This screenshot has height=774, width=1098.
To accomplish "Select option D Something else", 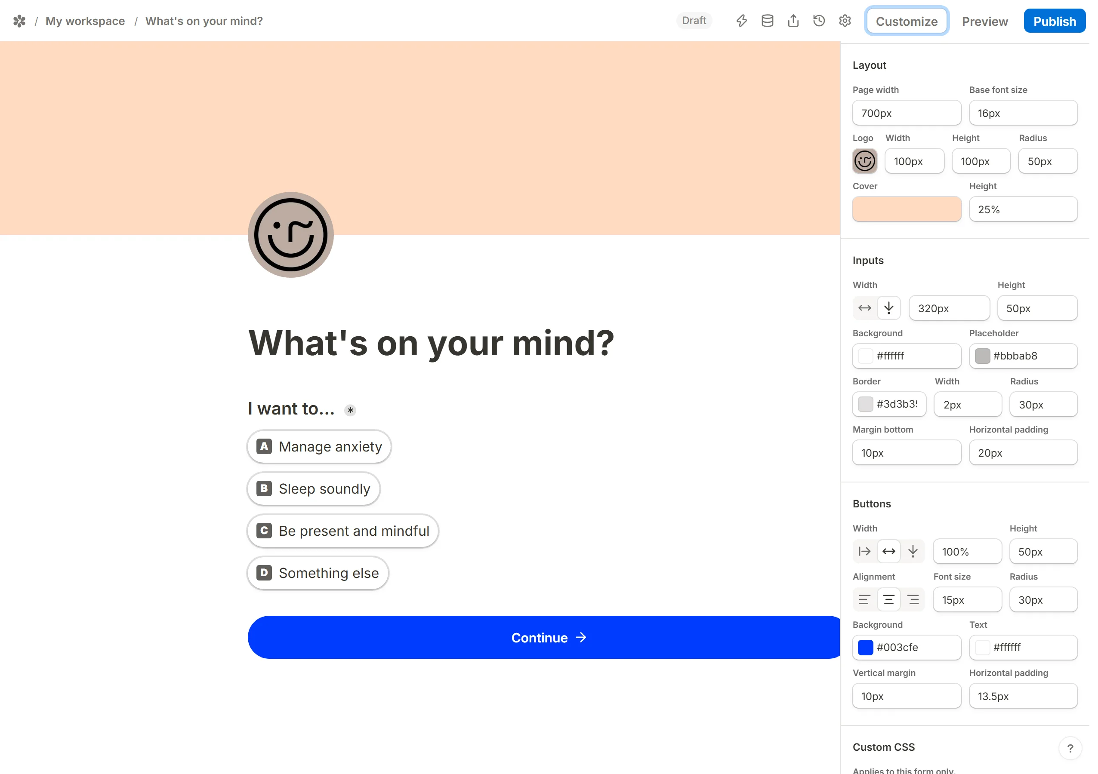I will click(x=318, y=573).
